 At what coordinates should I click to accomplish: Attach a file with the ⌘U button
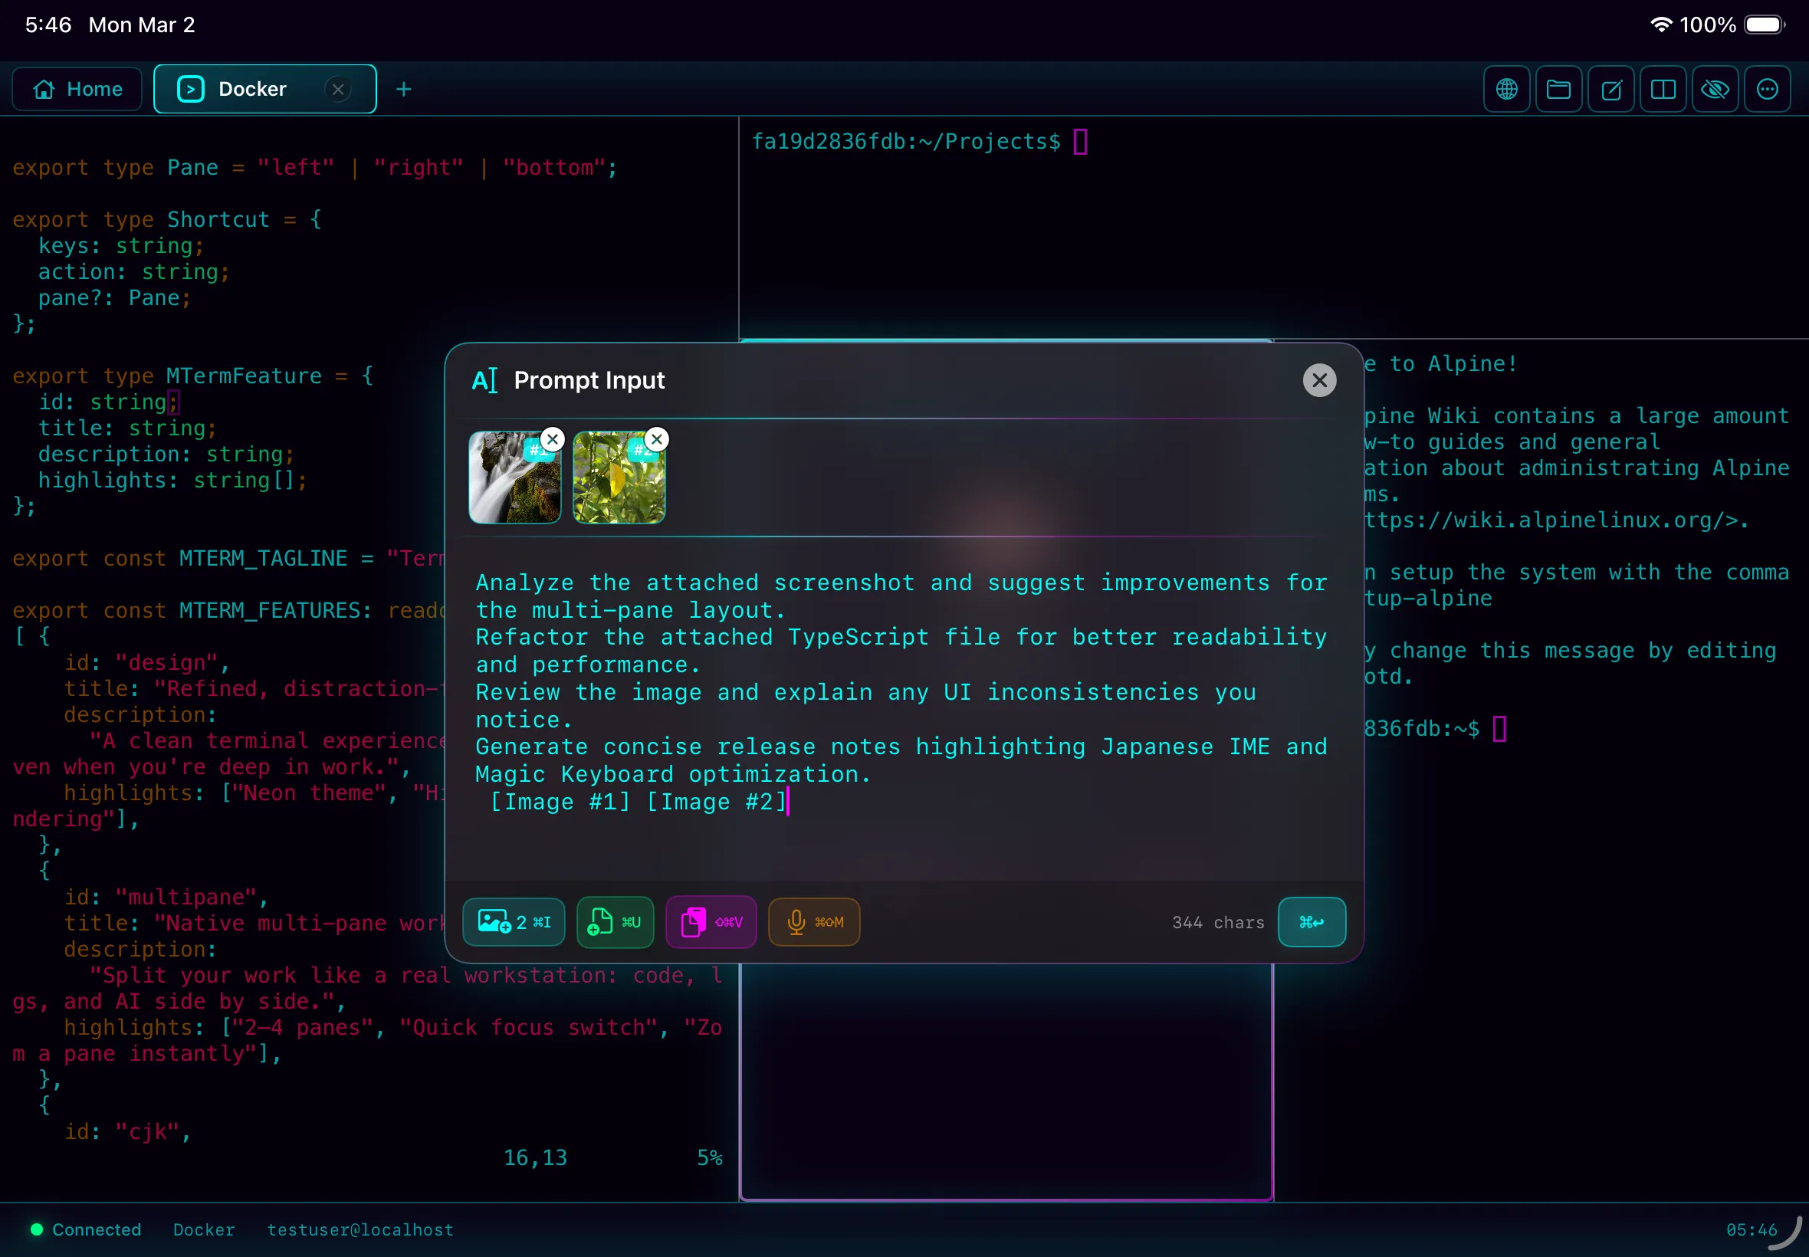tap(615, 921)
